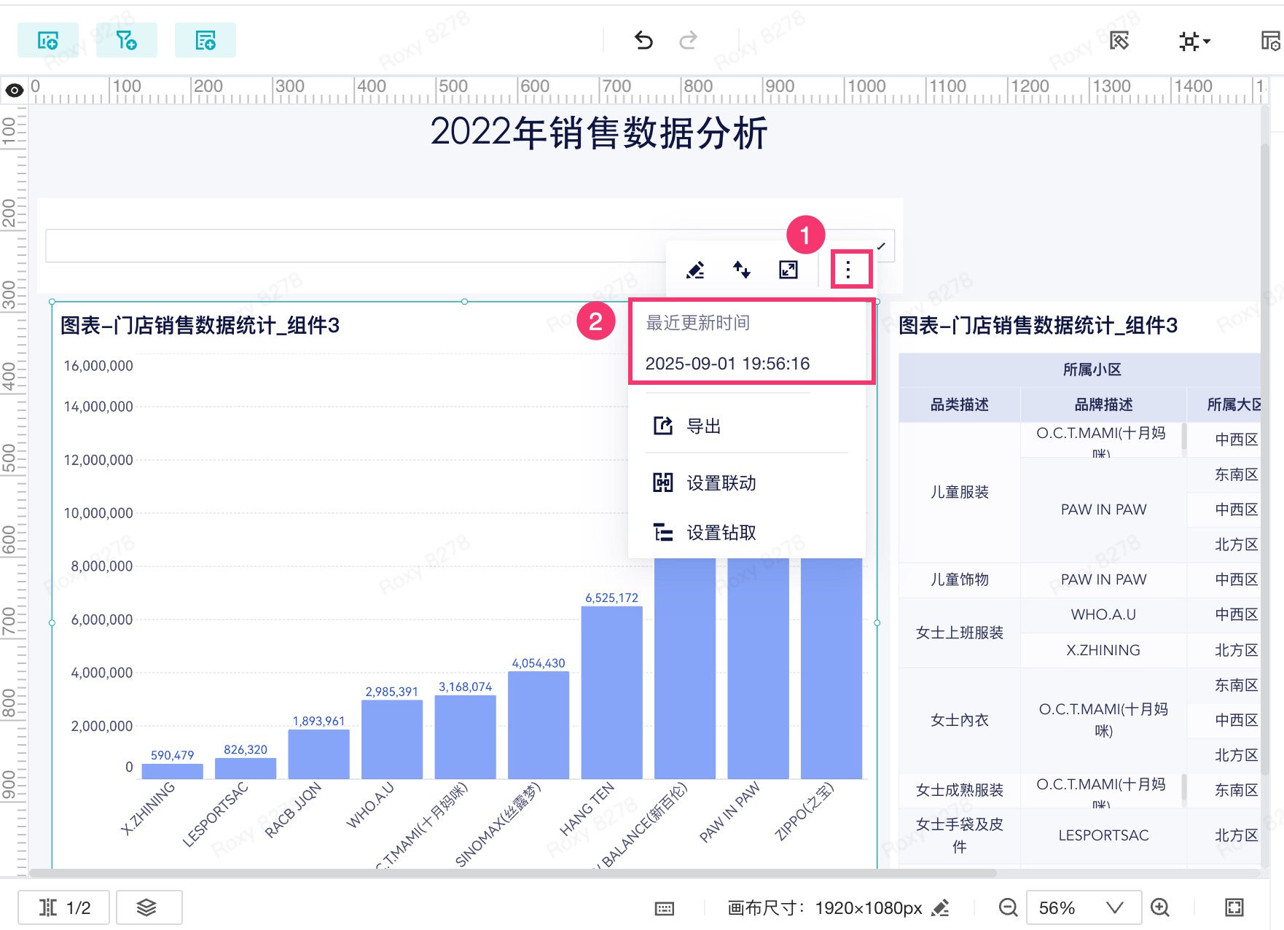
Task: Open the layers panel button
Action: pyautogui.click(x=149, y=907)
